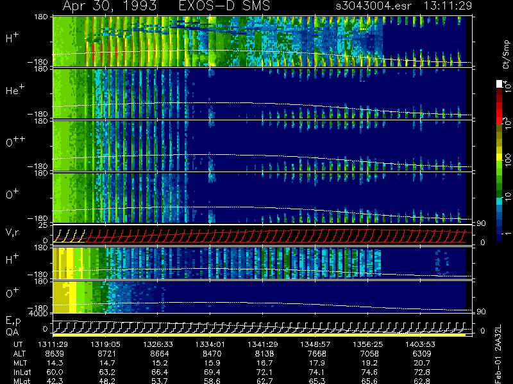The height and width of the screenshot is (384, 513).
Task: Click the date title "Apr 30, 1993"
Action: [109, 6]
